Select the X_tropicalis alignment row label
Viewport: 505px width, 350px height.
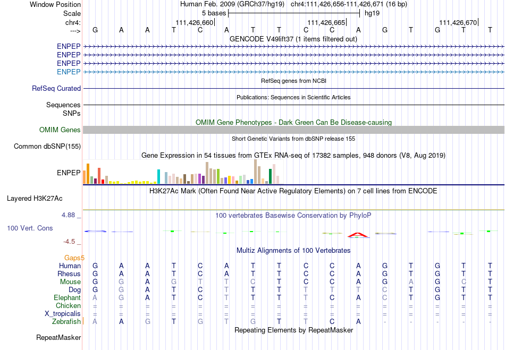(63, 314)
